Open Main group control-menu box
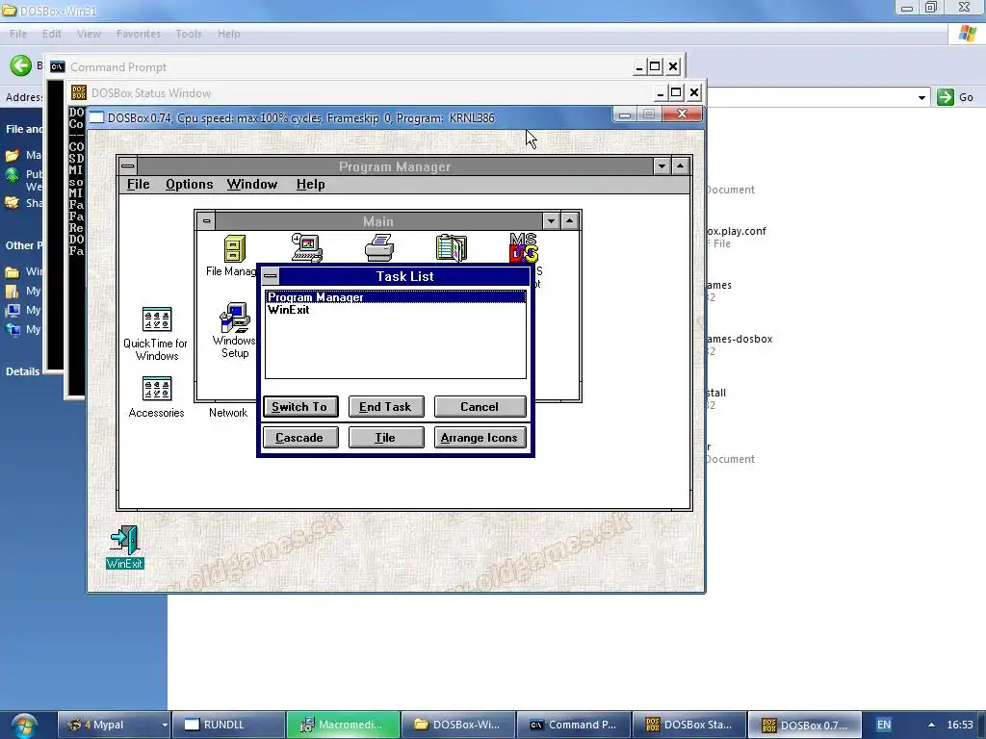The width and height of the screenshot is (986, 739). click(x=206, y=221)
